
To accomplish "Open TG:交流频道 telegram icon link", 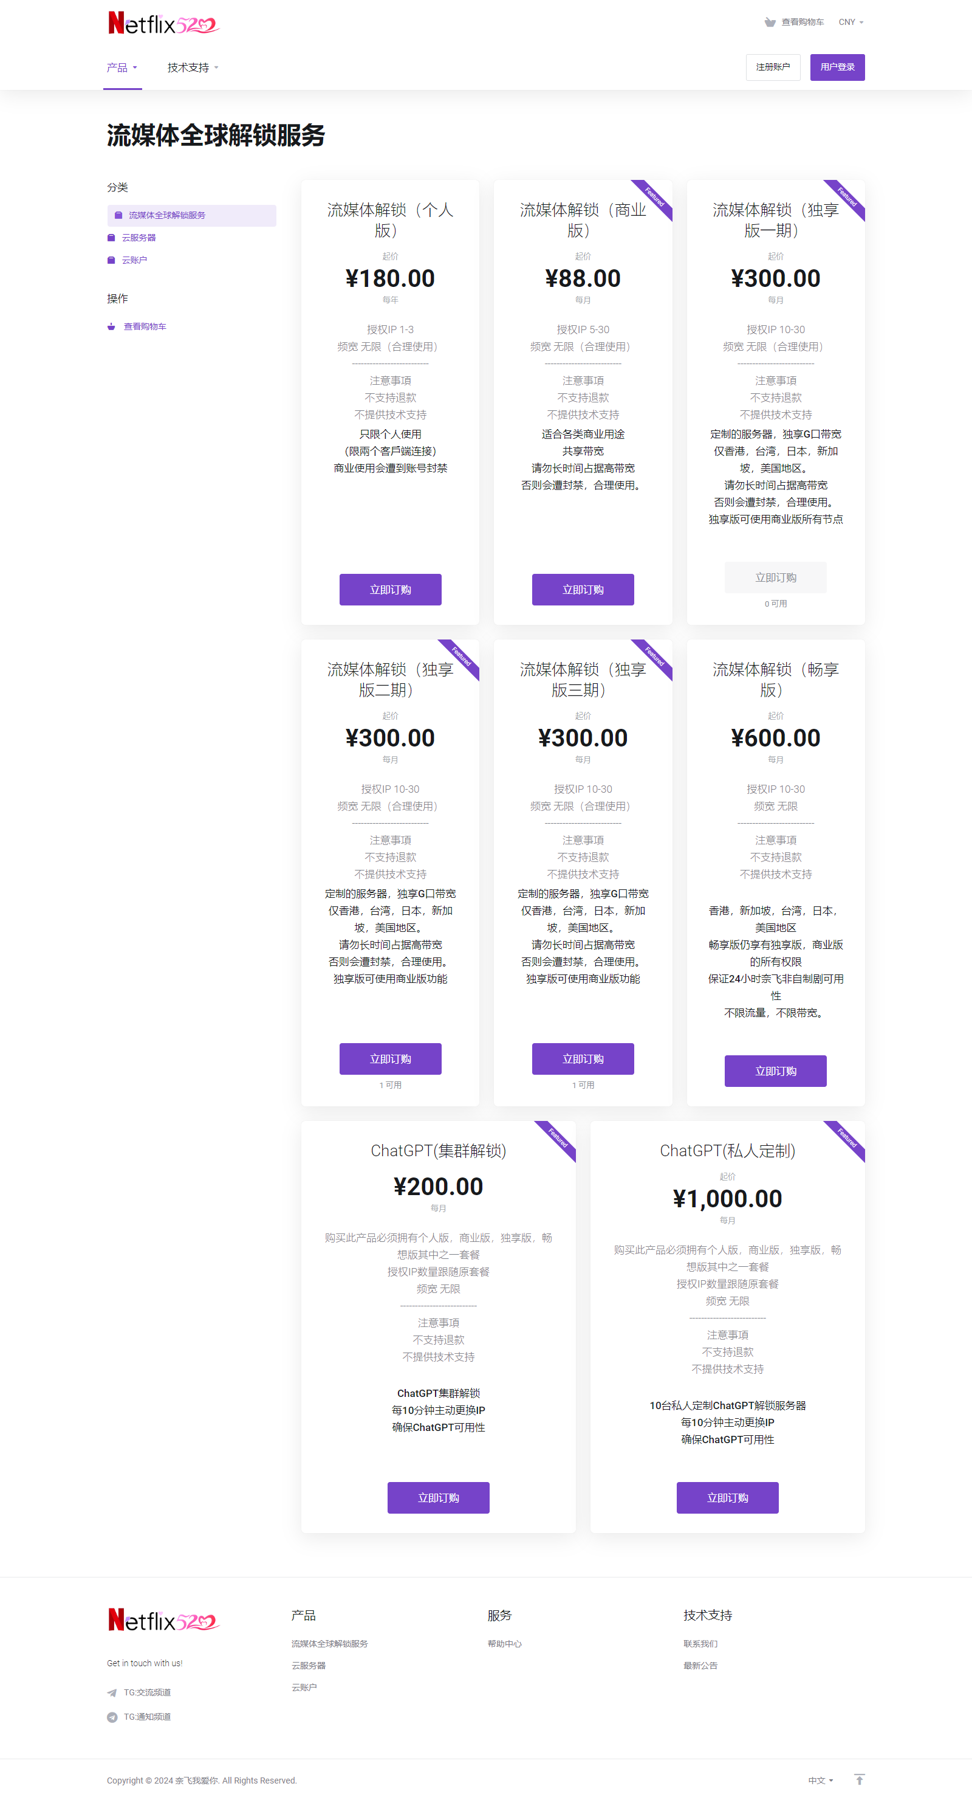I will tap(112, 1692).
